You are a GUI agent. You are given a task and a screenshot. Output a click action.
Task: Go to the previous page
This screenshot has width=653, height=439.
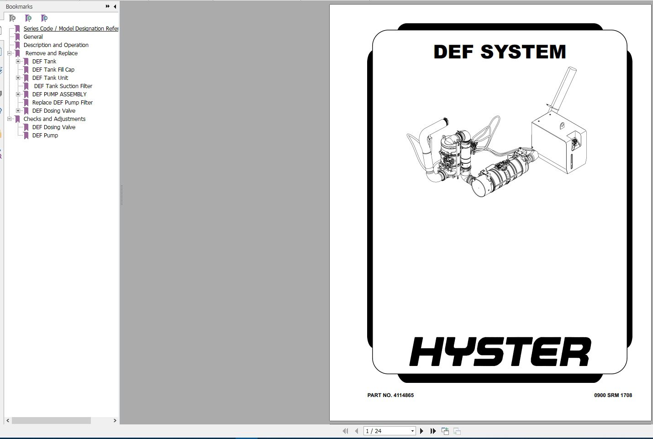tap(356, 431)
